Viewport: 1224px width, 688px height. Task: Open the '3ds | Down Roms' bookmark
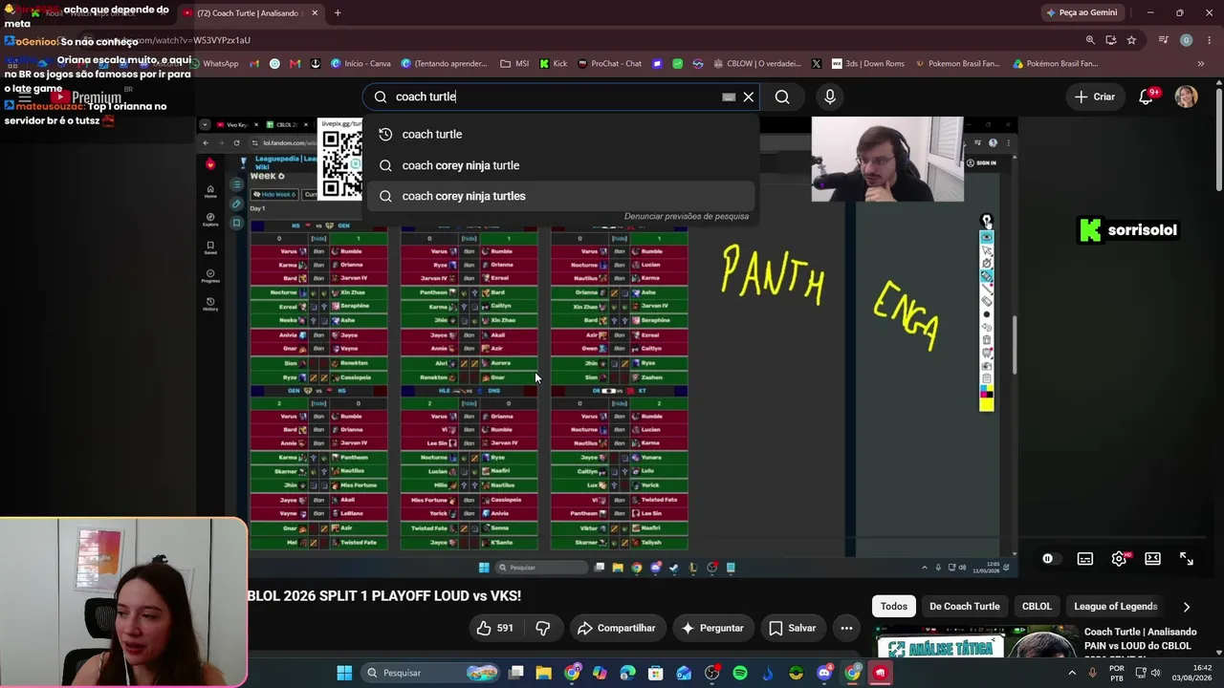[868, 64]
